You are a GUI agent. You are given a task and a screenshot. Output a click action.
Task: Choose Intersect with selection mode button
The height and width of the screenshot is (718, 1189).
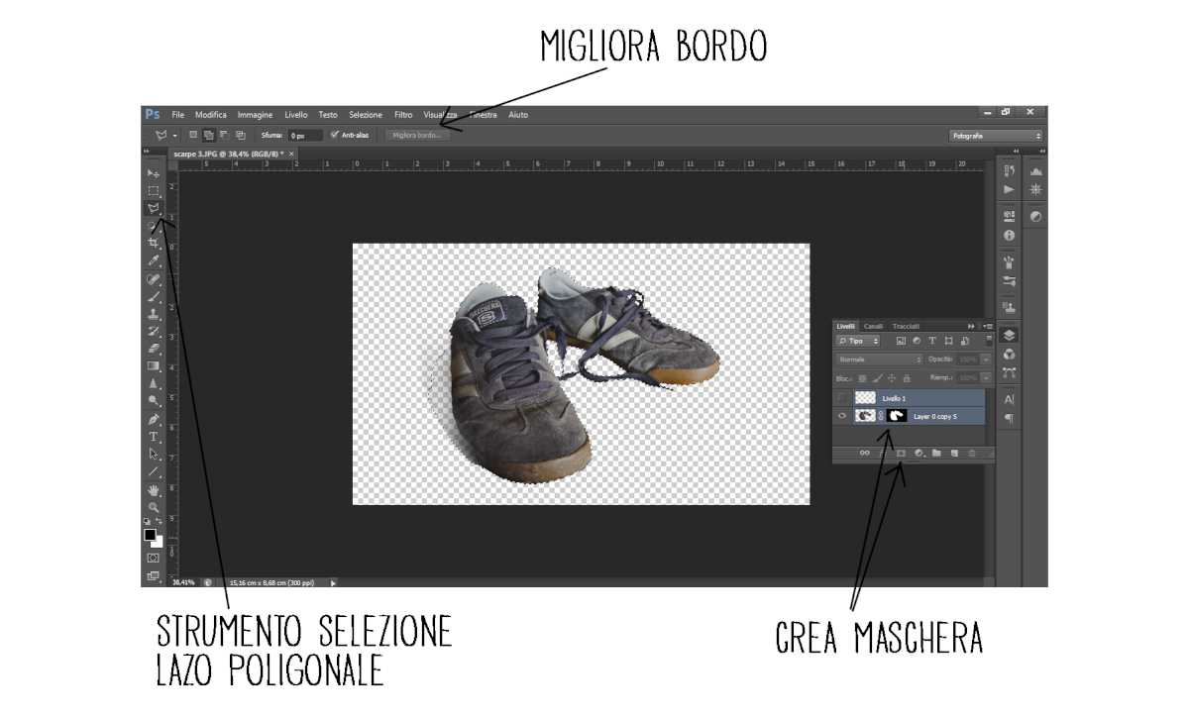(241, 135)
